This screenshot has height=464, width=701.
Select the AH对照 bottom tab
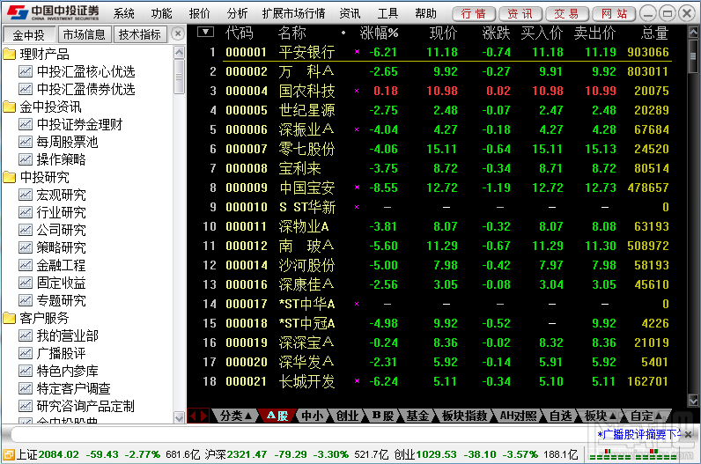tap(518, 416)
